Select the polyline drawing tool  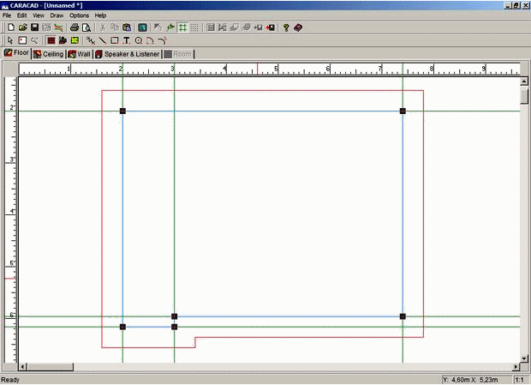coord(91,40)
